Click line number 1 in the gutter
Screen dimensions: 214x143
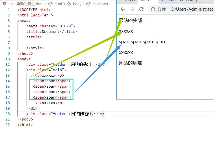pyautogui.click(x=9, y=10)
